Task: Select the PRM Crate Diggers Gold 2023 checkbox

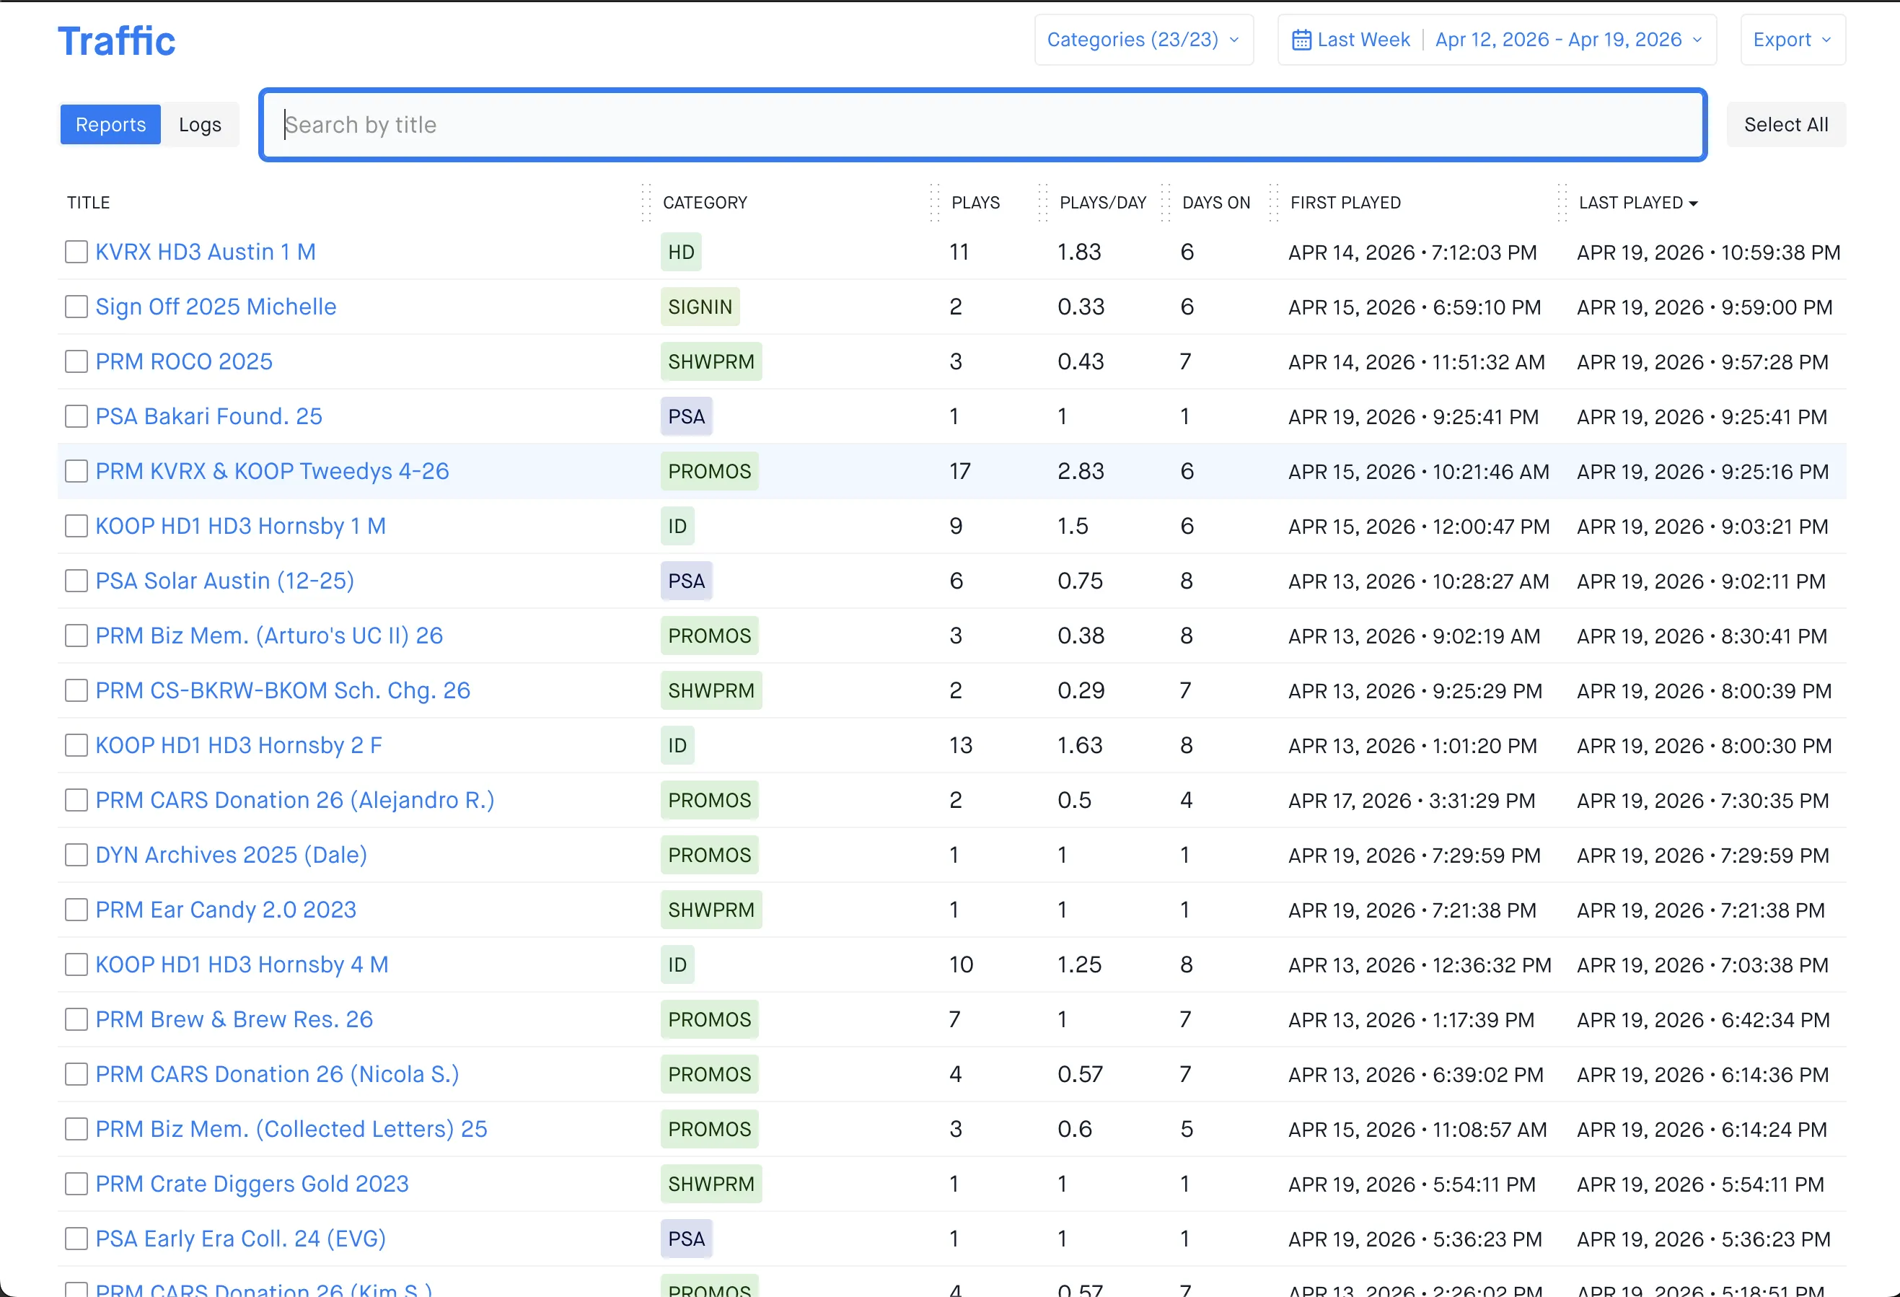Action: [x=76, y=1183]
